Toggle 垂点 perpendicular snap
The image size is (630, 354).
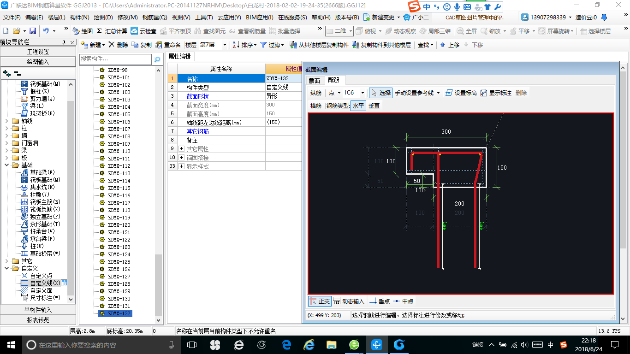click(x=380, y=301)
